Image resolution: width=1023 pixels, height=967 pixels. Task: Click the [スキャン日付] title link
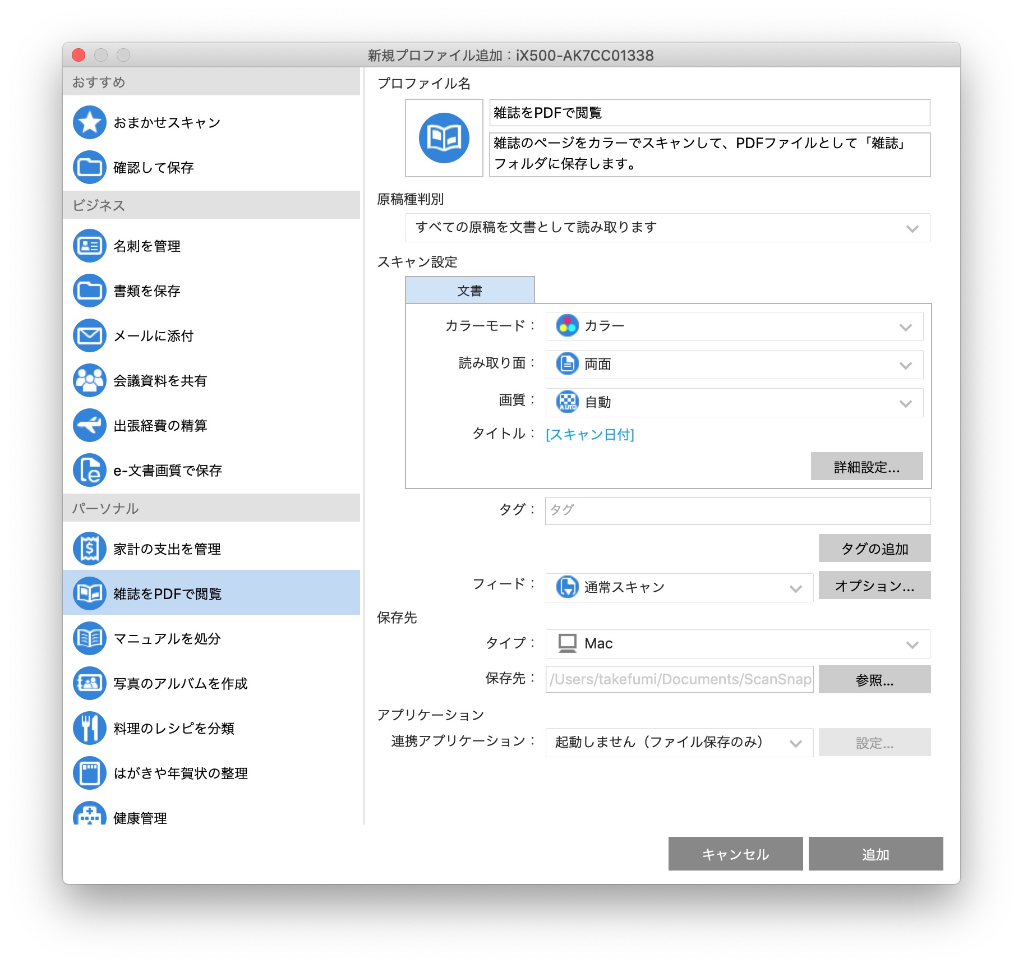coord(590,435)
